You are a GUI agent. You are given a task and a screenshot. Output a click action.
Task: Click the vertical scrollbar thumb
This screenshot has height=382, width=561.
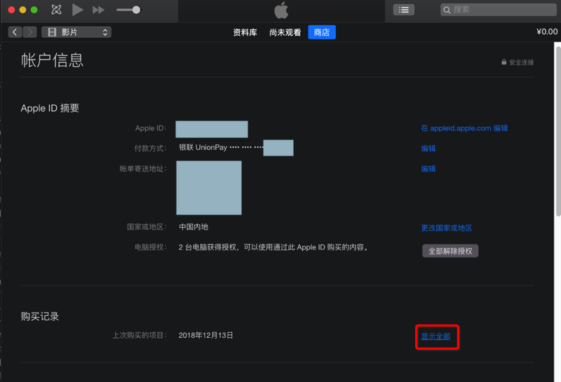[558, 131]
